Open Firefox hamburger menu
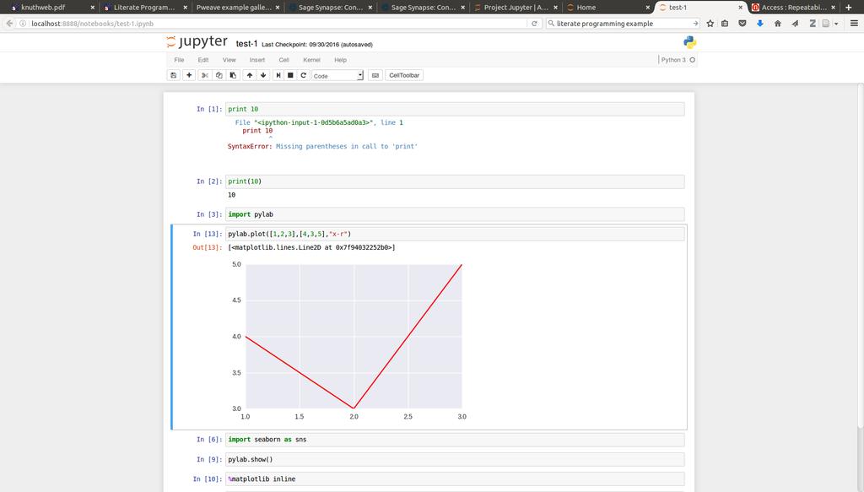The height and width of the screenshot is (492, 864). point(854,24)
